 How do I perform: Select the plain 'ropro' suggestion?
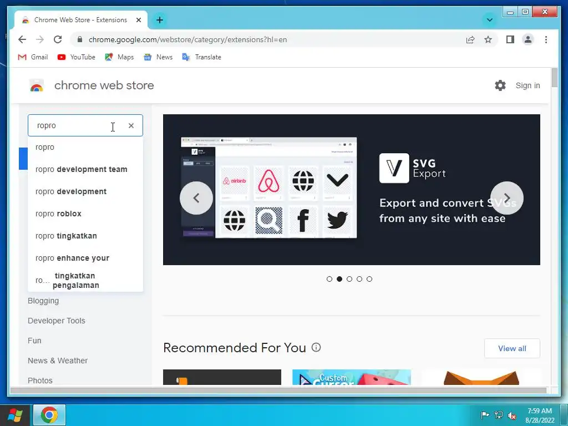coord(85,147)
